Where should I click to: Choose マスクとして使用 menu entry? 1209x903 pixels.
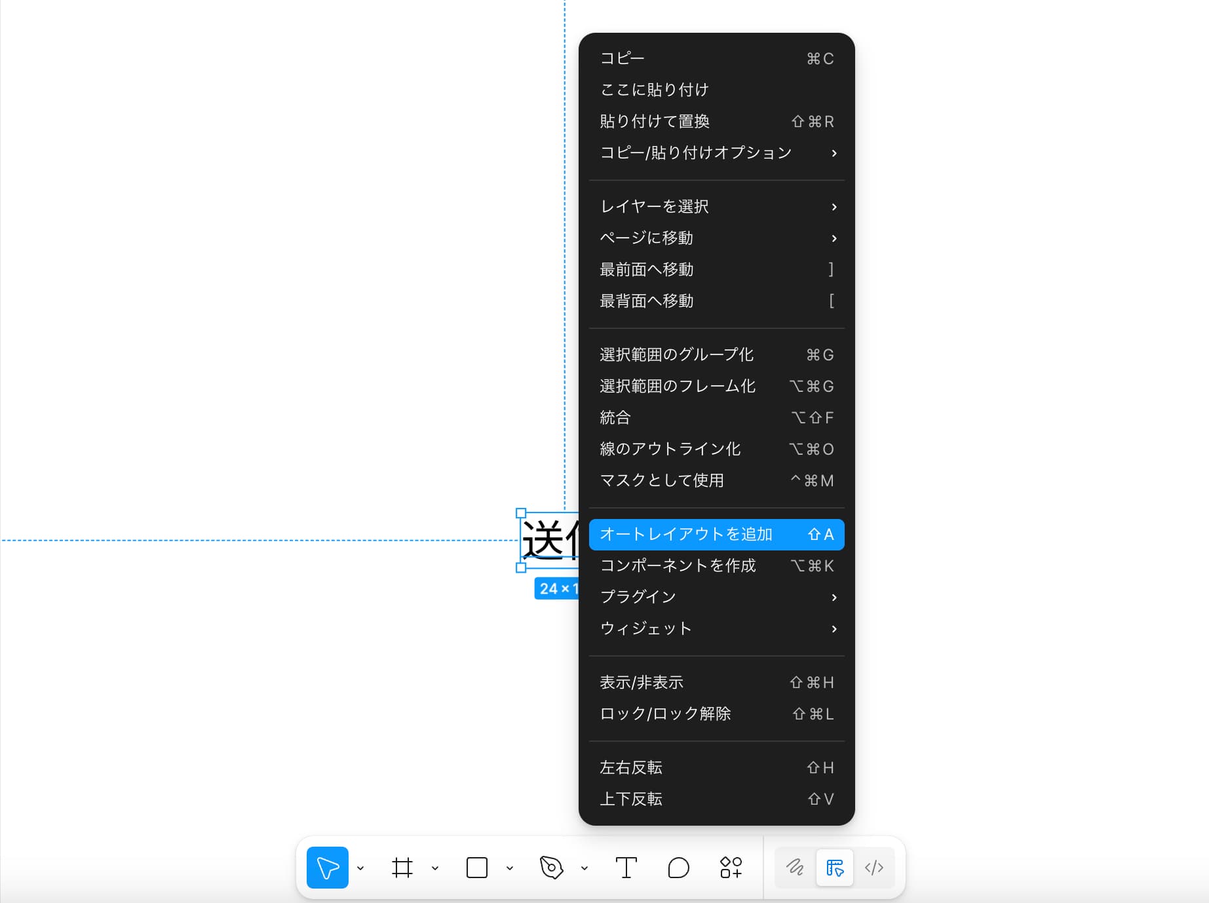click(717, 480)
